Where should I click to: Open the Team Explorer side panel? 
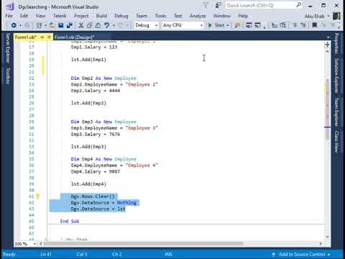336,112
